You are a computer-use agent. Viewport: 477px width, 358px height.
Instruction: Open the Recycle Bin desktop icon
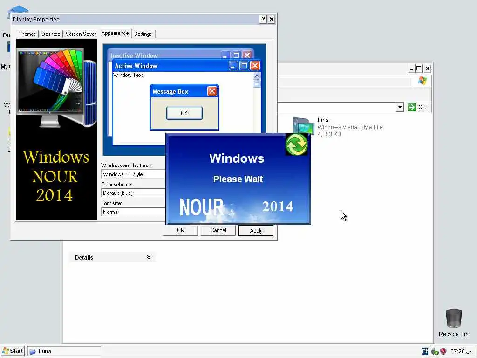coord(454,323)
